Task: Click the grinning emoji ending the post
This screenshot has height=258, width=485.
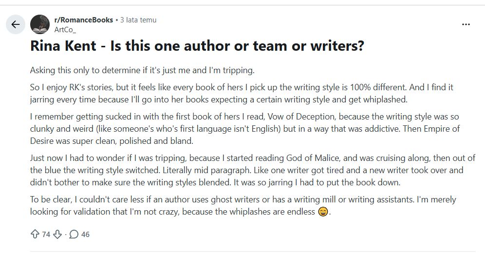Action: (x=323, y=212)
